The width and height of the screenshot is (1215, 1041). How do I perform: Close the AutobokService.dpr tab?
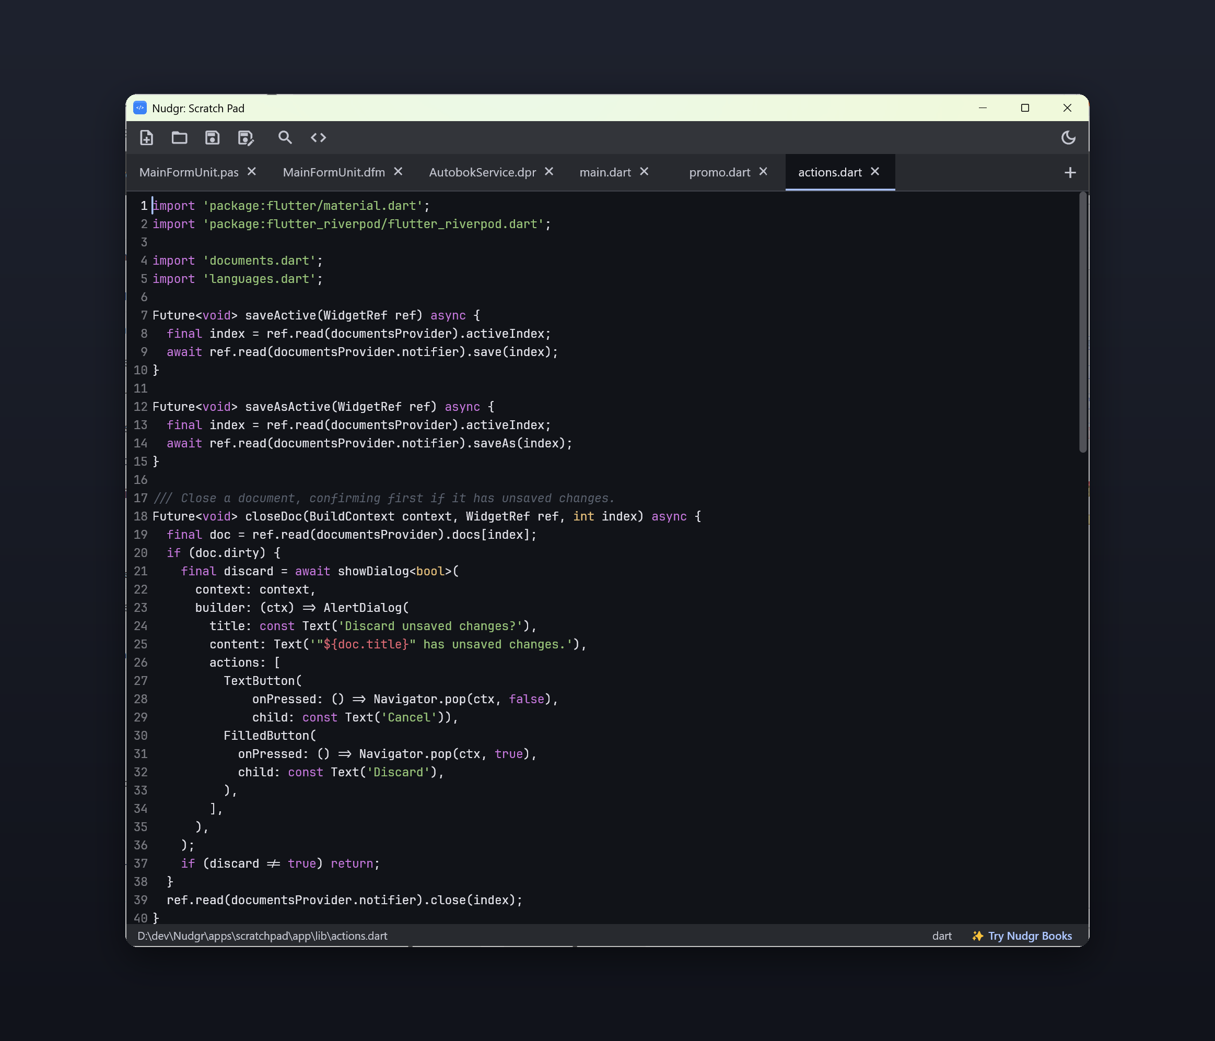tap(549, 171)
